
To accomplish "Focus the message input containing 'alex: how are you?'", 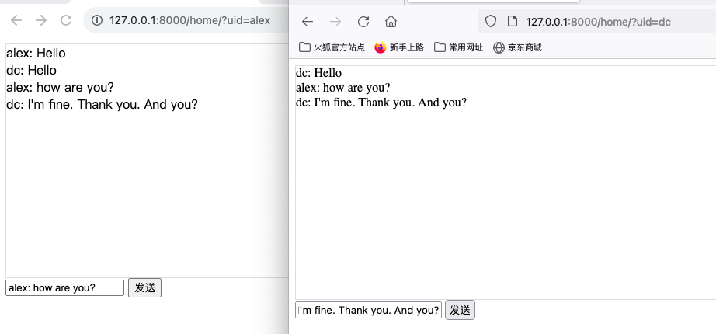I will [x=64, y=287].
